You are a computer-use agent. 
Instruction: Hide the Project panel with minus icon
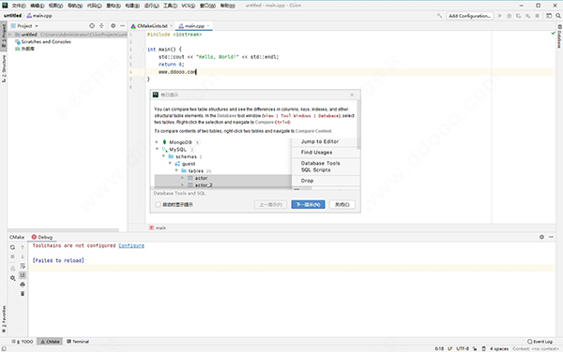[122, 26]
